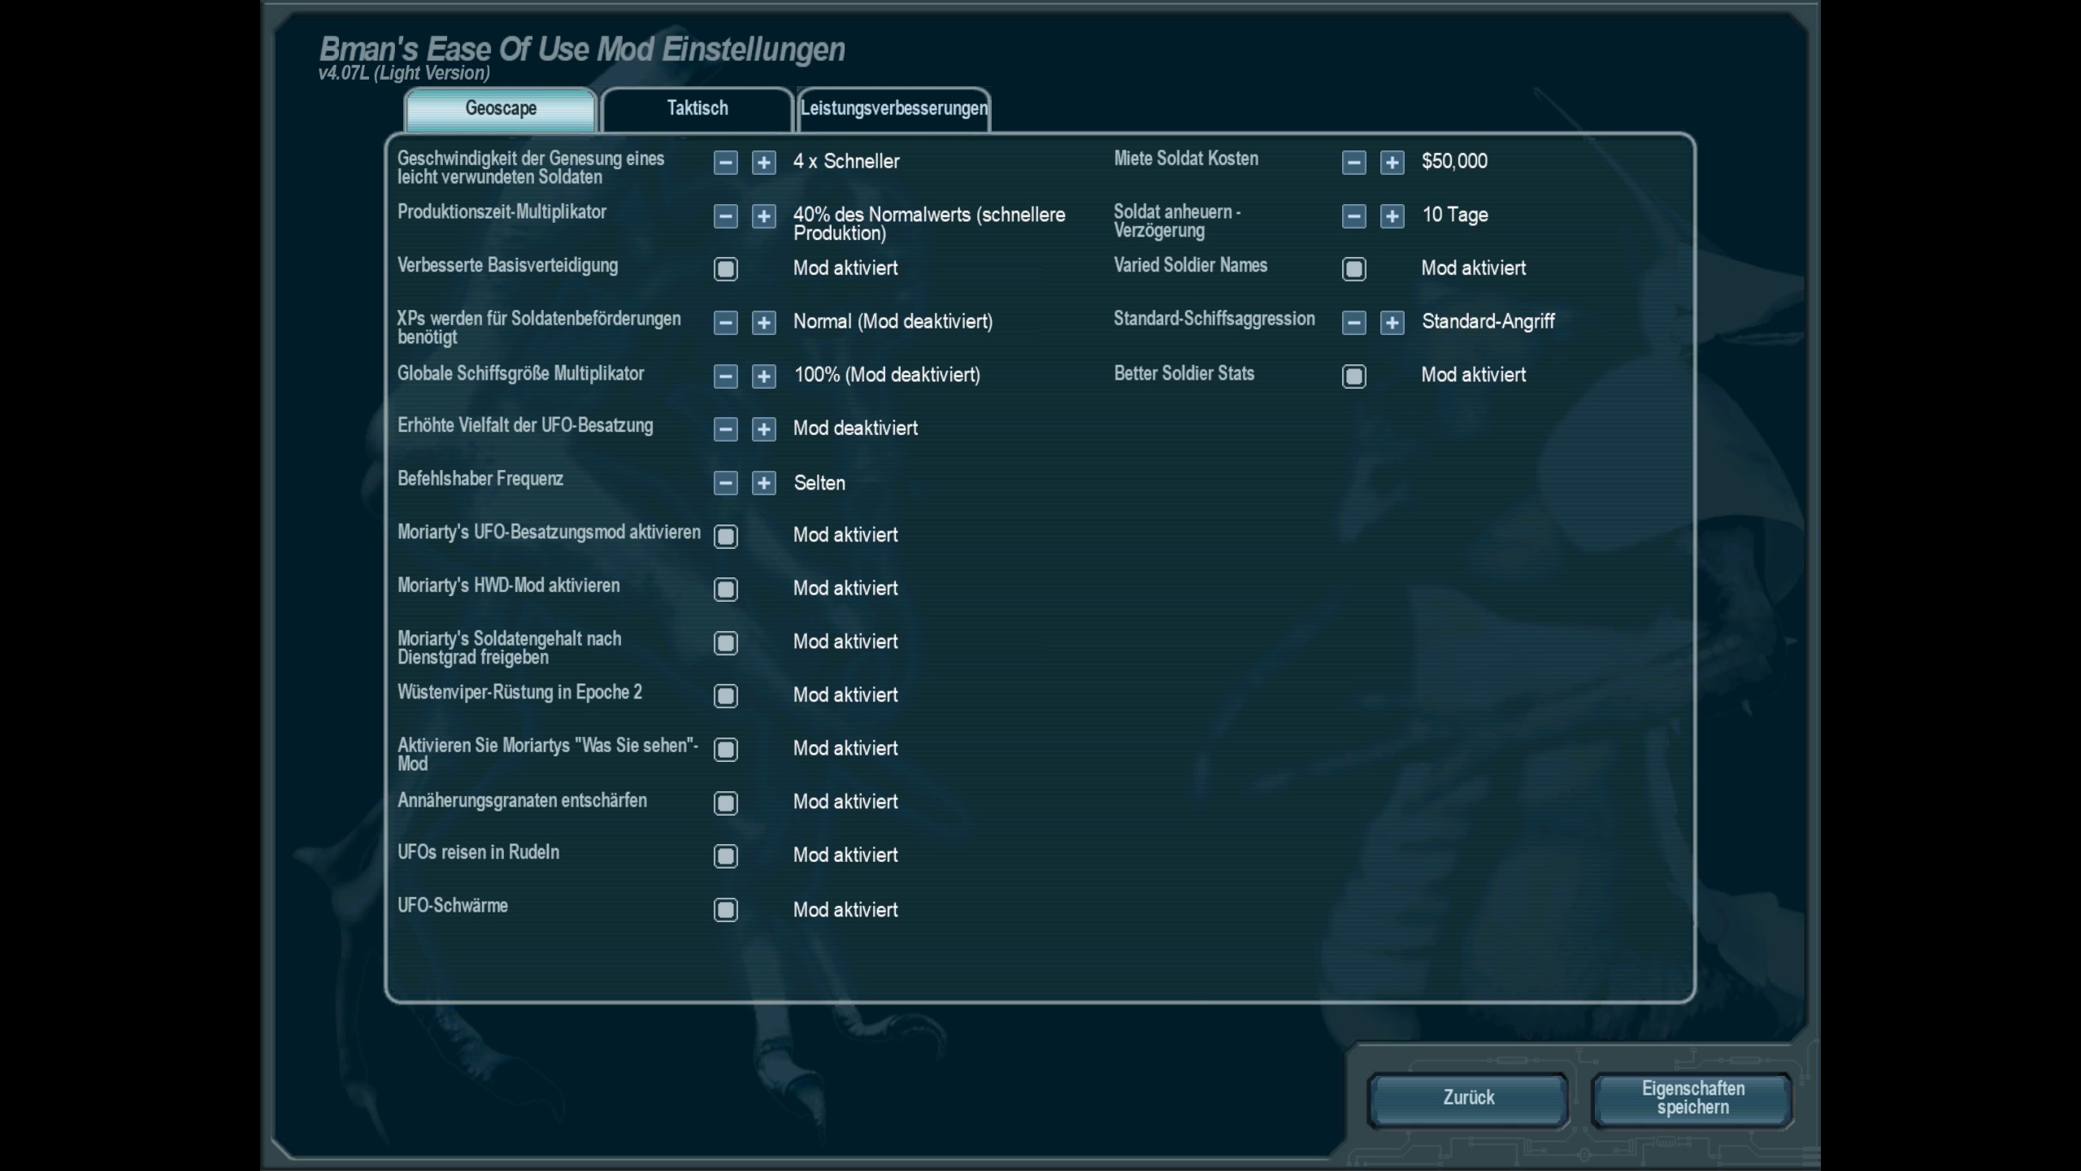Viewport: 2081px width, 1171px height.
Task: Toggle Varied Soldier Names checkbox
Action: (1353, 269)
